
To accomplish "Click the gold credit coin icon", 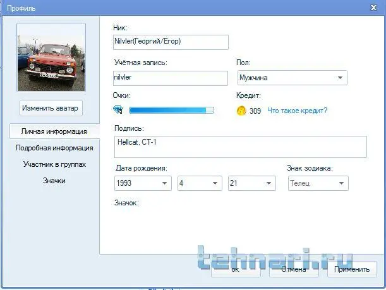I will click(241, 111).
